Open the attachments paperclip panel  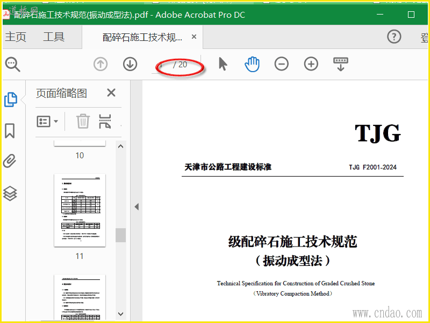click(10, 160)
